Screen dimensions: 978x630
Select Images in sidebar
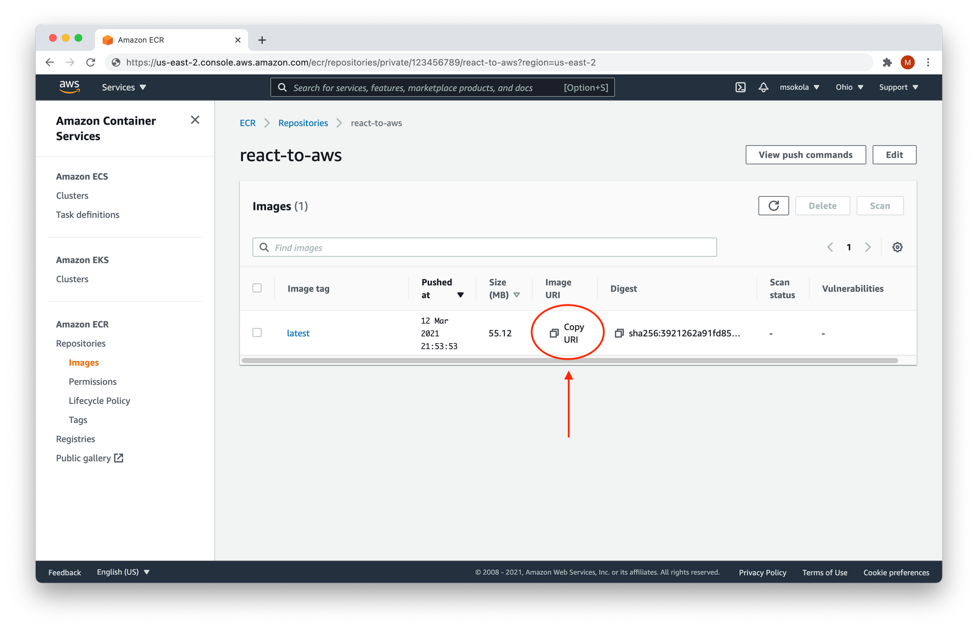tap(84, 362)
